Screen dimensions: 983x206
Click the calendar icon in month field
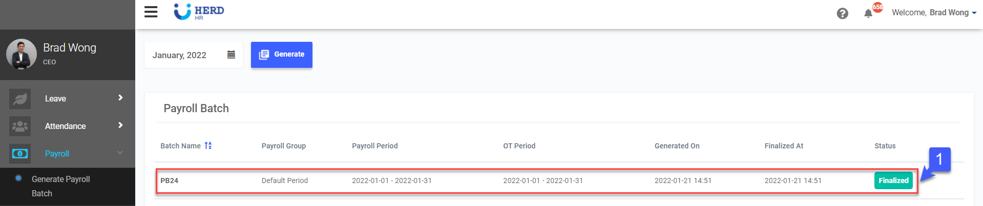click(231, 55)
